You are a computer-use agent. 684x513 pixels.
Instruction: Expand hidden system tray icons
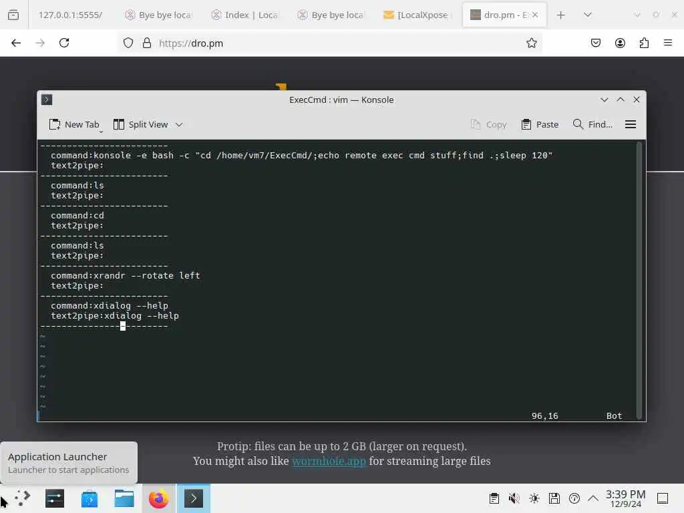point(593,498)
